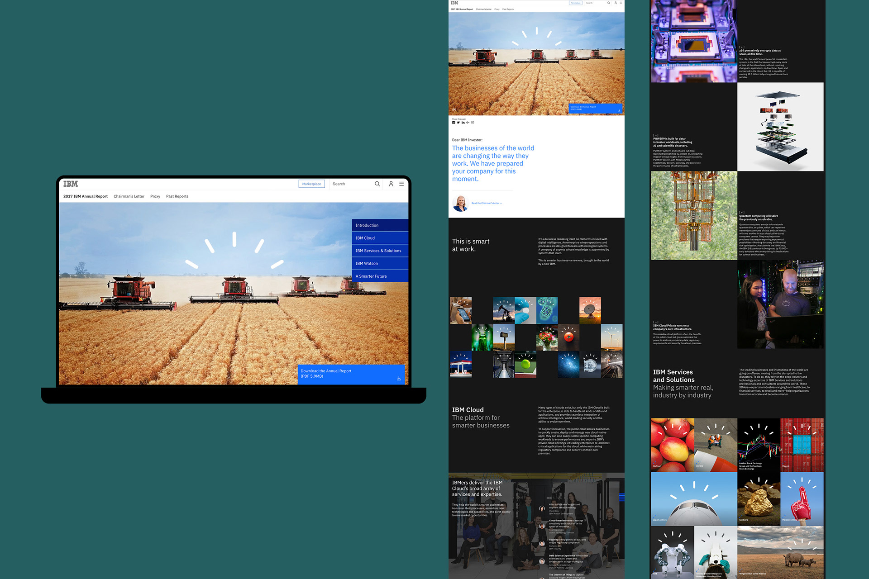Click the Marketplace button on the laptop mockup
Viewport: 869px width, 579px height.
pyautogui.click(x=311, y=184)
